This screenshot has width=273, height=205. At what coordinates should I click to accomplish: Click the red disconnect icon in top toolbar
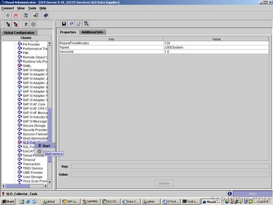[x=15, y=16]
